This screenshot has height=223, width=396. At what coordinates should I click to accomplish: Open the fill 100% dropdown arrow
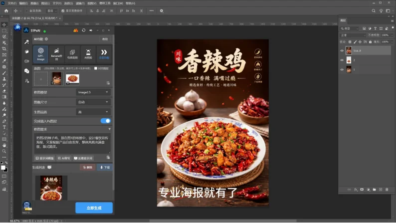point(392,42)
